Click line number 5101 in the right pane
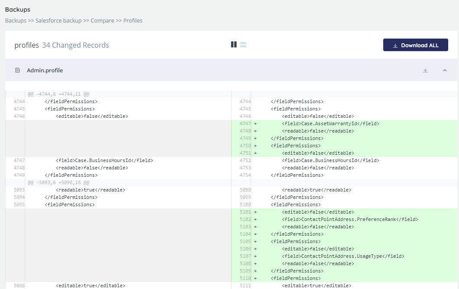Screen dimensions: 459x289 (x=245, y=212)
